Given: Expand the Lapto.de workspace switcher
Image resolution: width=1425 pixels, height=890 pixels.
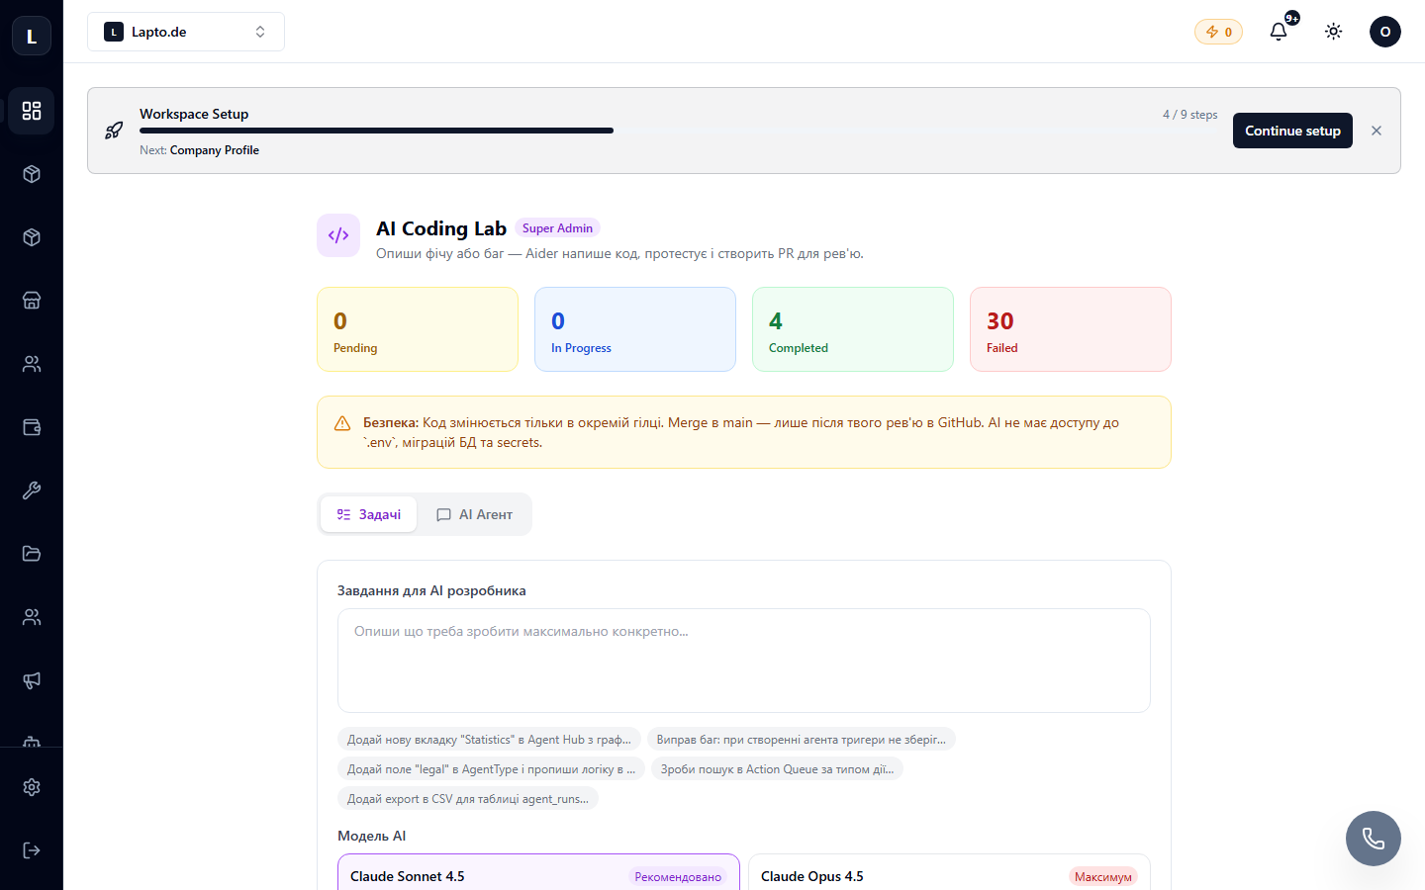Looking at the screenshot, I should click(186, 32).
